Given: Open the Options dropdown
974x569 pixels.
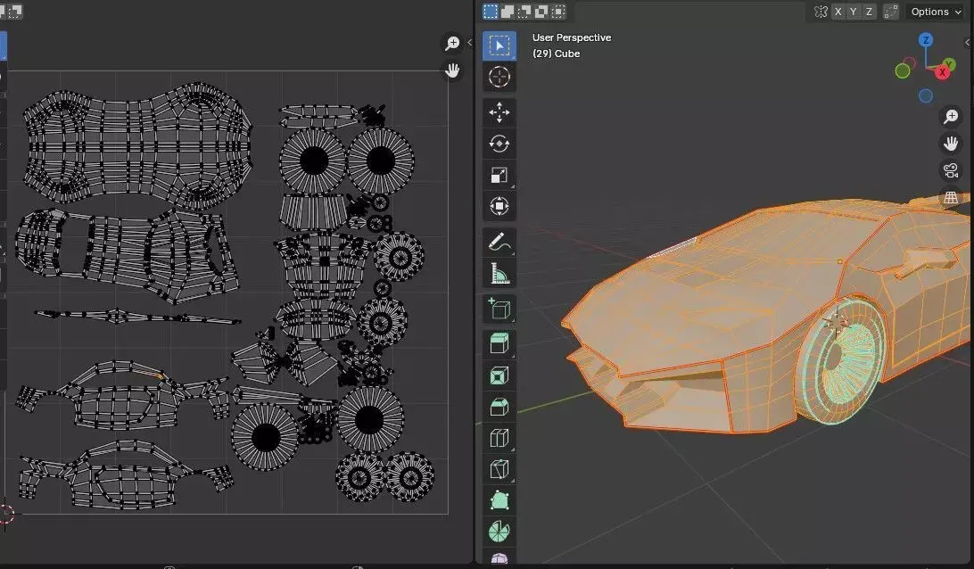Looking at the screenshot, I should 937,12.
